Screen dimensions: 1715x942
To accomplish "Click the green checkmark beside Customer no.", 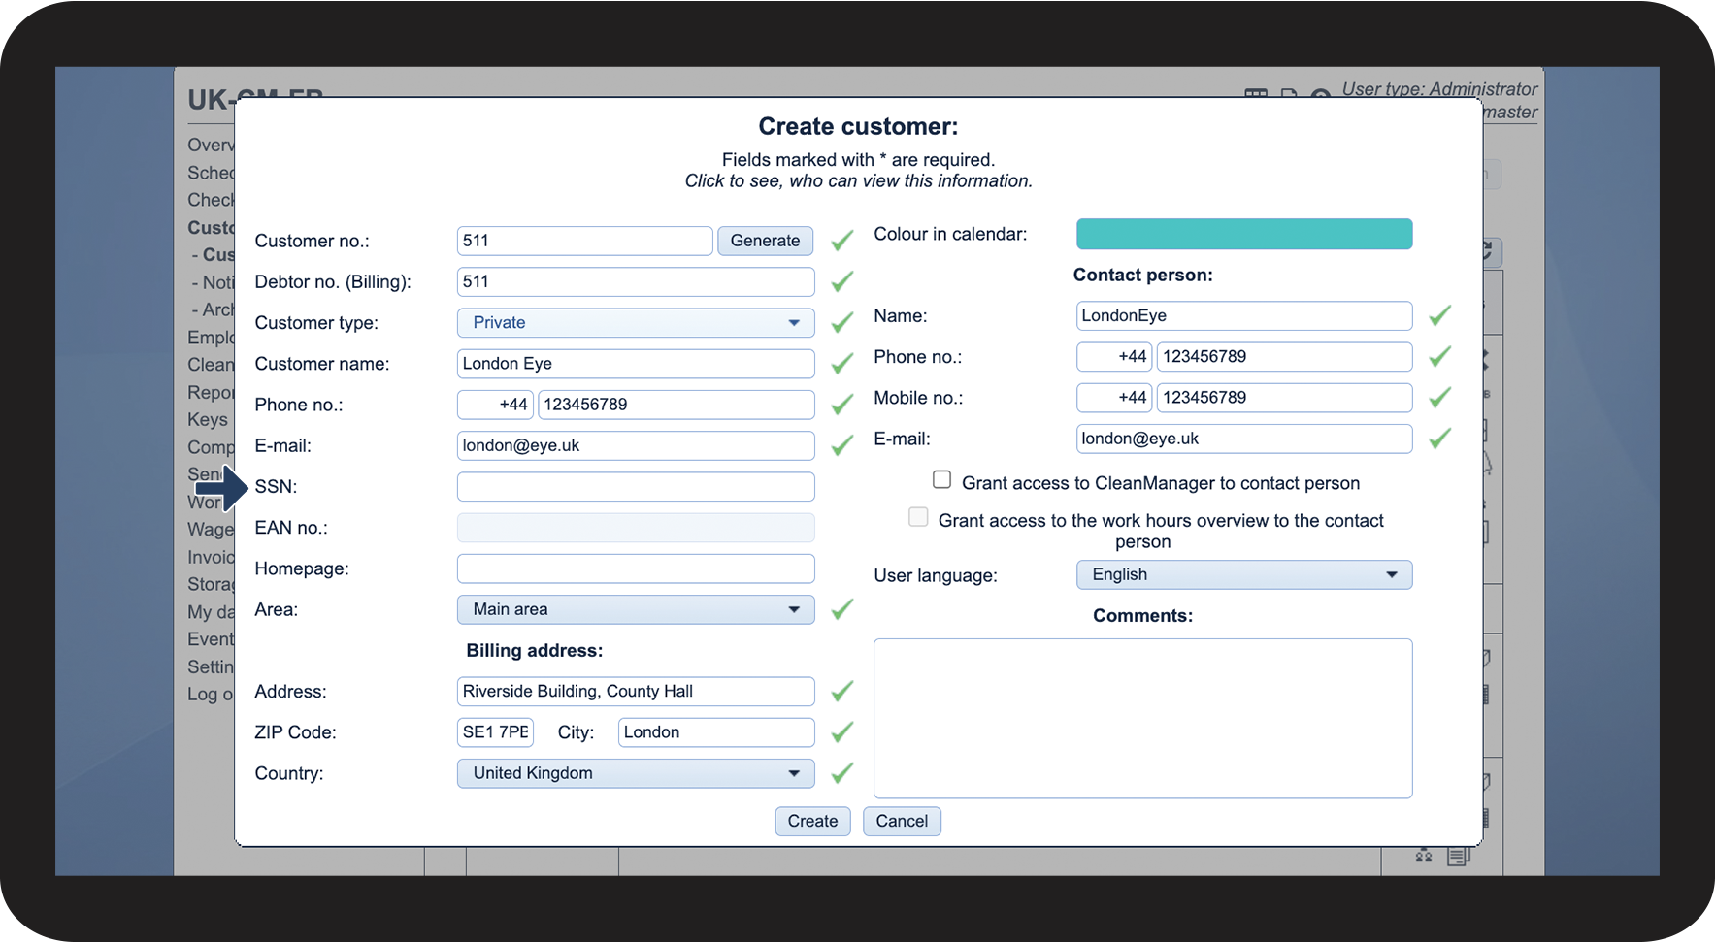I will 841,241.
